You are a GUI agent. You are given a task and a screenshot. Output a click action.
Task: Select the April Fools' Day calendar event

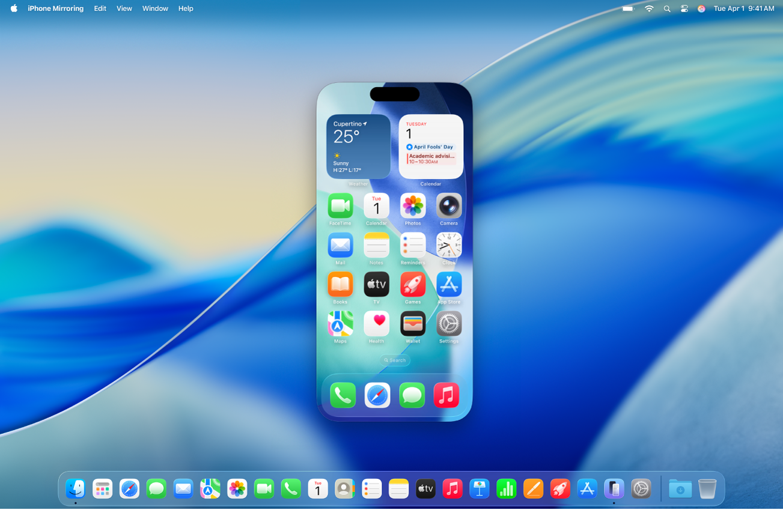[430, 146]
